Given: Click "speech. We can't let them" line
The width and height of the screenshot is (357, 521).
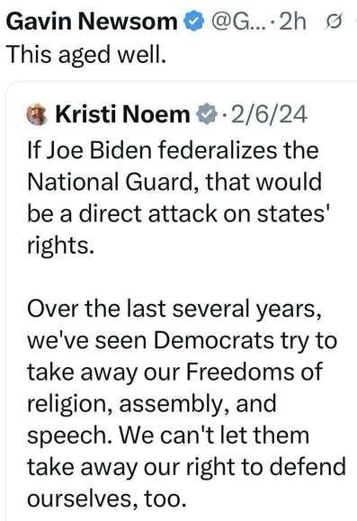Looking at the screenshot, I should (x=168, y=436).
